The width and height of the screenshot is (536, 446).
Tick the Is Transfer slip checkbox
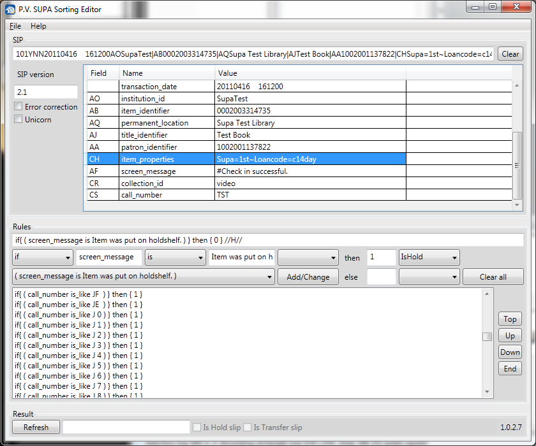tap(248, 428)
